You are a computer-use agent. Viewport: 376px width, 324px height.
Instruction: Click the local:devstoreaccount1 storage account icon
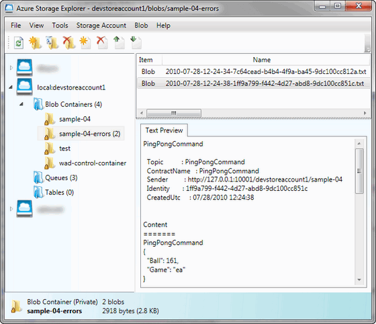(24, 87)
